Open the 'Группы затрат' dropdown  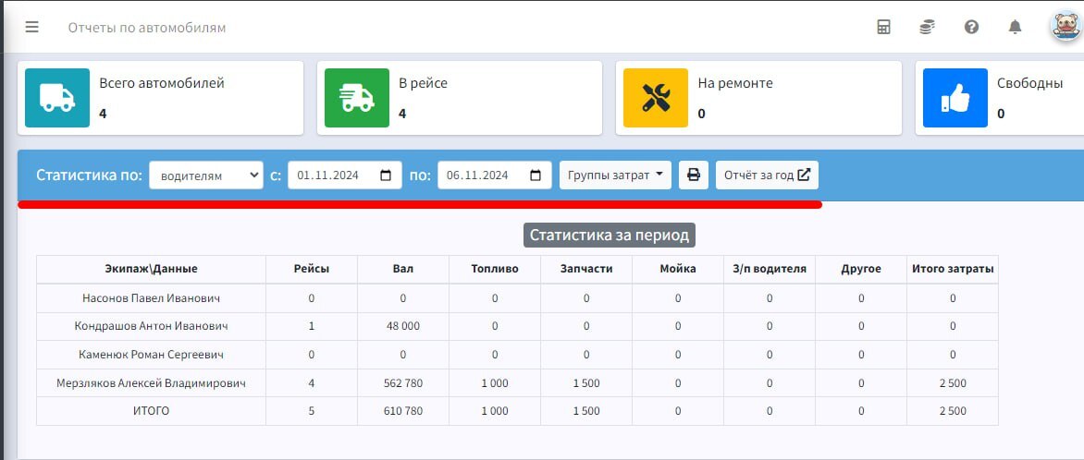[x=615, y=175]
